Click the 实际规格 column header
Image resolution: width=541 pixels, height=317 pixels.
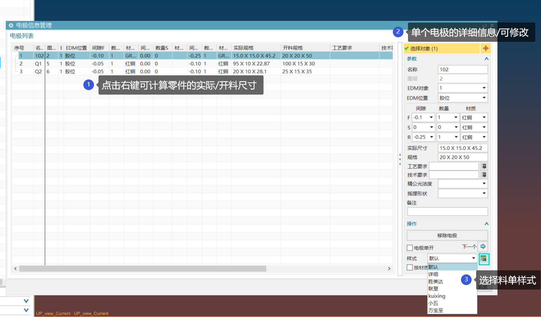point(256,48)
